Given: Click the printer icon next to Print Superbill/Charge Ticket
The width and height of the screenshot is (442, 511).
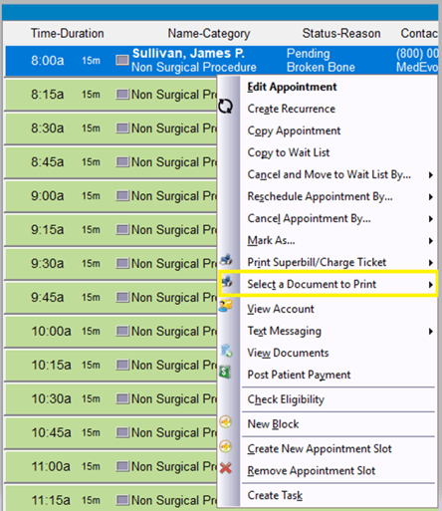Looking at the screenshot, I should click(x=226, y=260).
